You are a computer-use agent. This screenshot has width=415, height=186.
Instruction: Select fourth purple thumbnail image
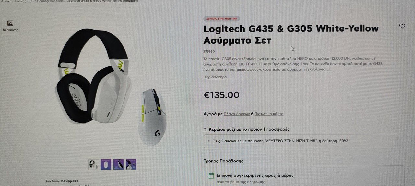click(x=131, y=164)
